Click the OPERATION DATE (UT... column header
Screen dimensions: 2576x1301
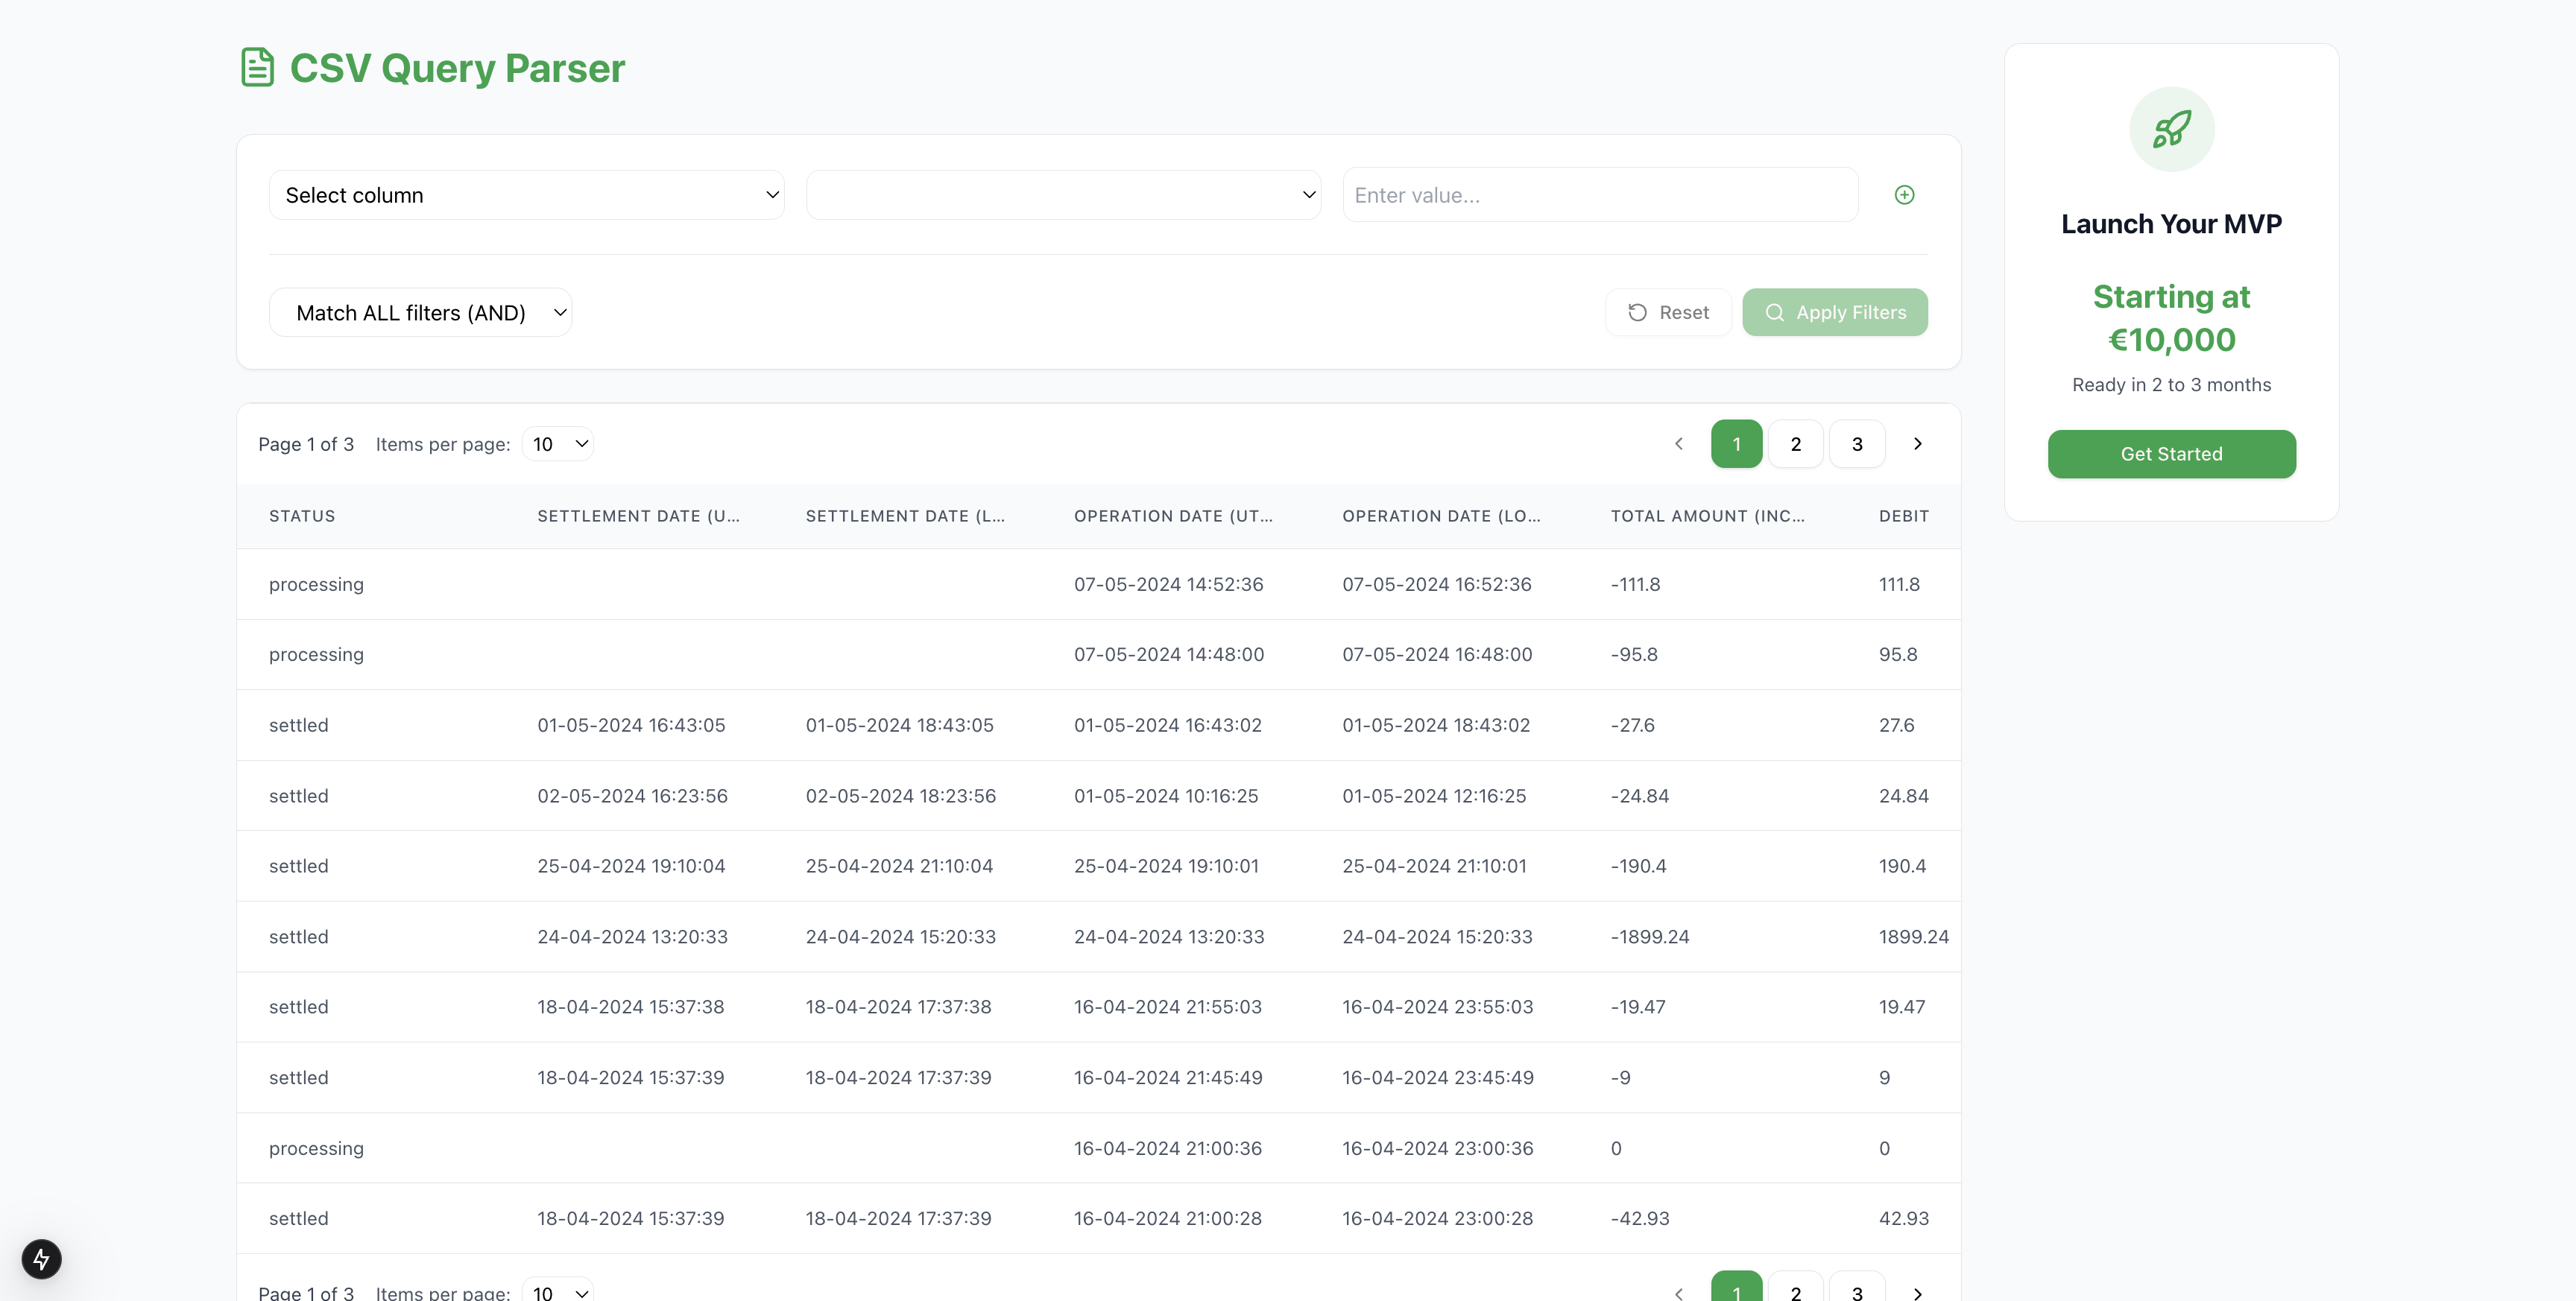coord(1173,516)
